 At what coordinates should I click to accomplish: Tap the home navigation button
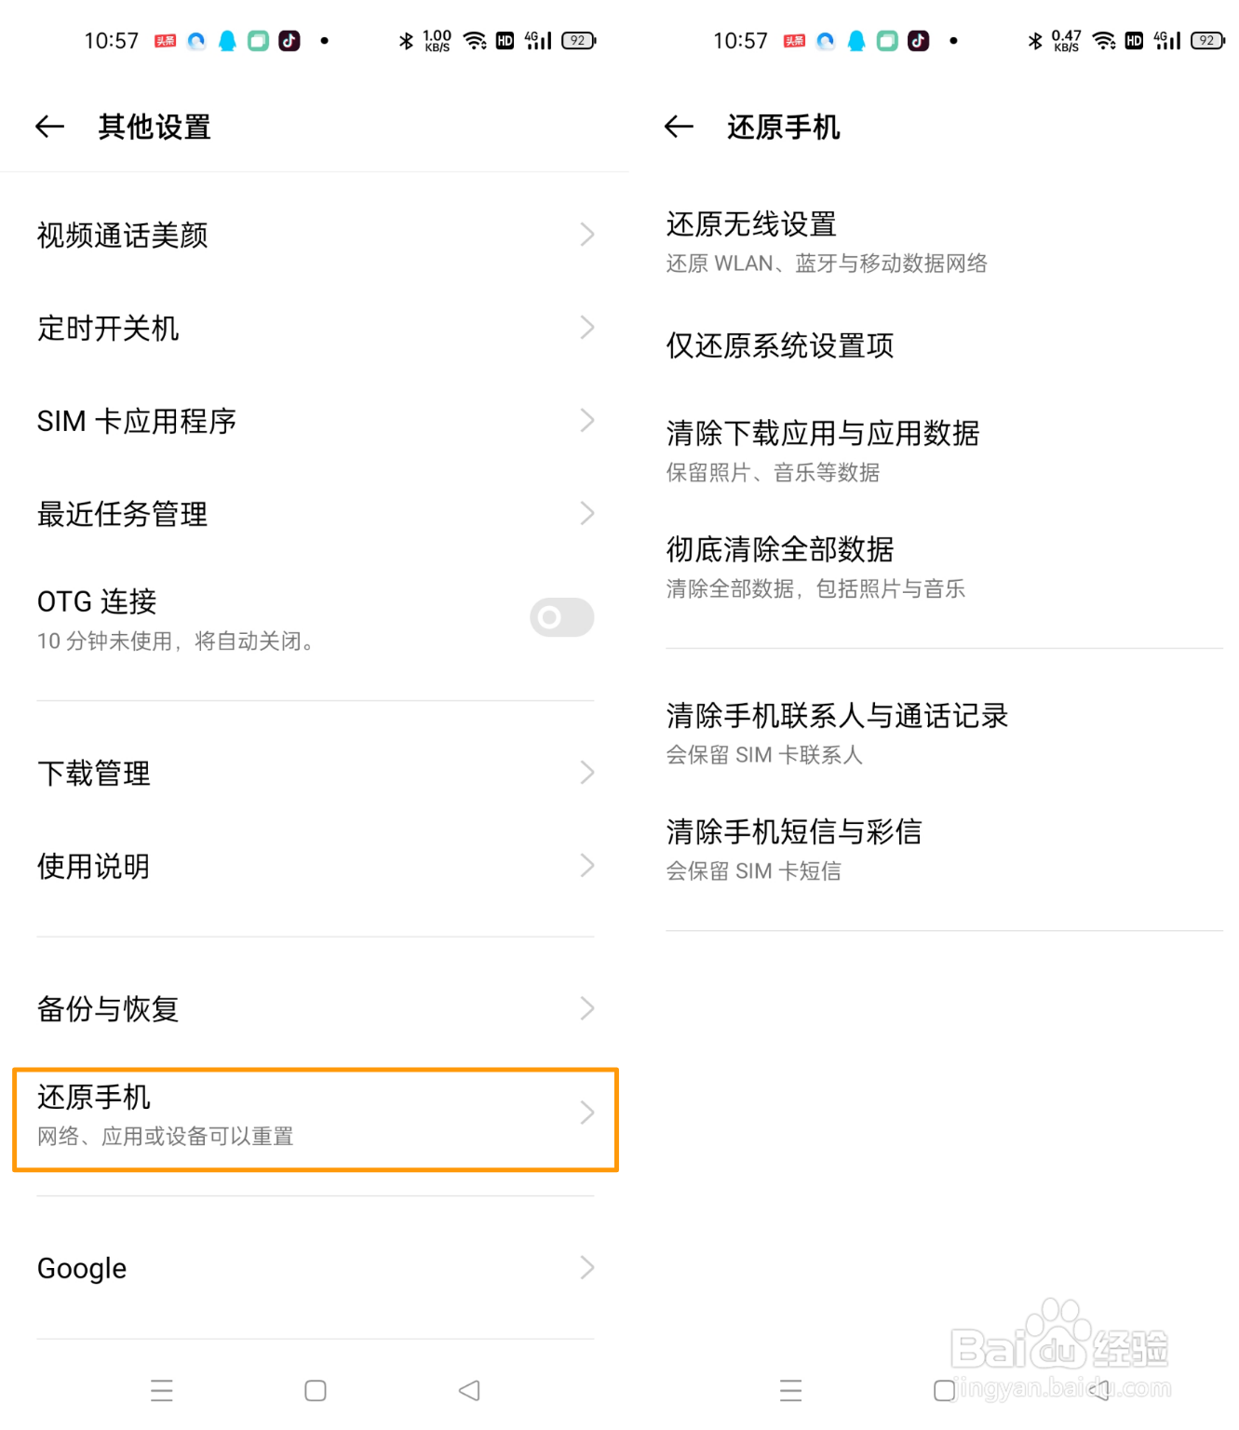(315, 1390)
